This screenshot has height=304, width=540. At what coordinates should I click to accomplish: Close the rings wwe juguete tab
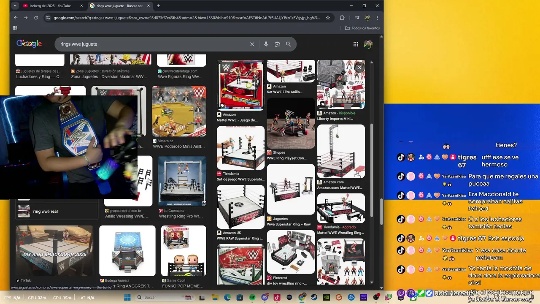(148, 6)
